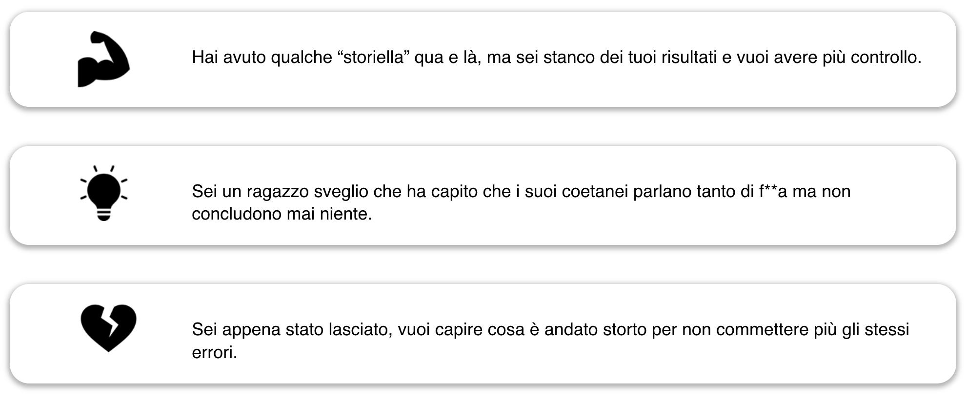Click the text starting "Hai avuto qualche"
966x403 pixels.
(x=557, y=58)
